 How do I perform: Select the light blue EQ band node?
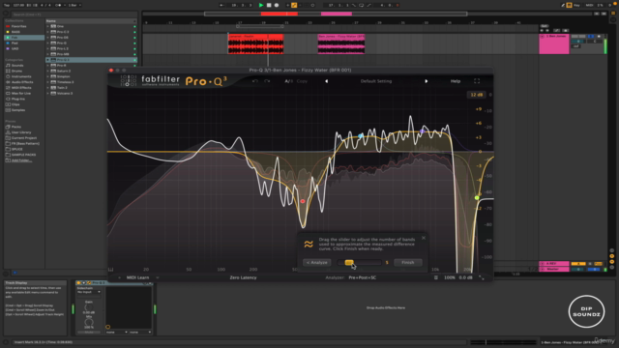click(x=361, y=135)
